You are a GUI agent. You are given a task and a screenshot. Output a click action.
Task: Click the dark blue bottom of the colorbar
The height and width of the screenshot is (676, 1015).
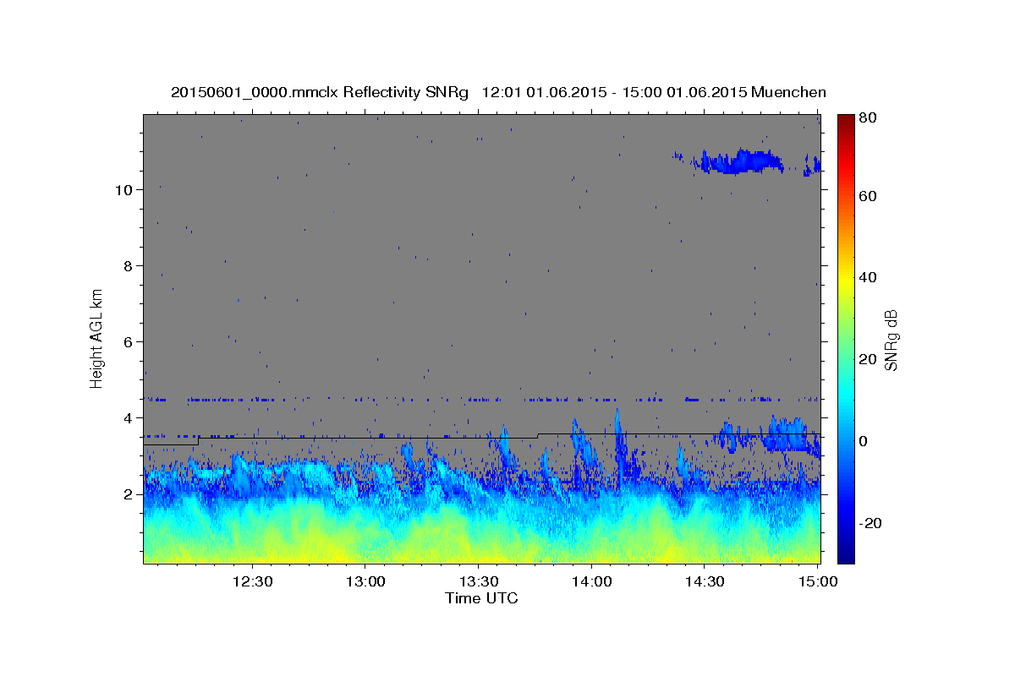coord(846,553)
